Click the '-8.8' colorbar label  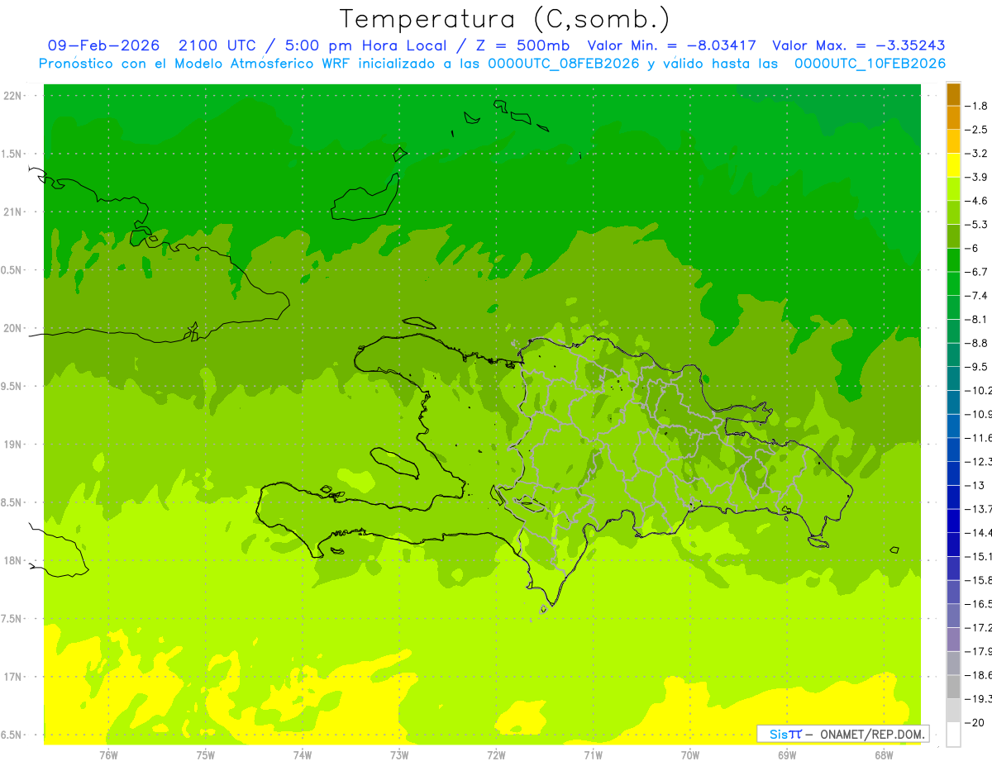coord(977,343)
